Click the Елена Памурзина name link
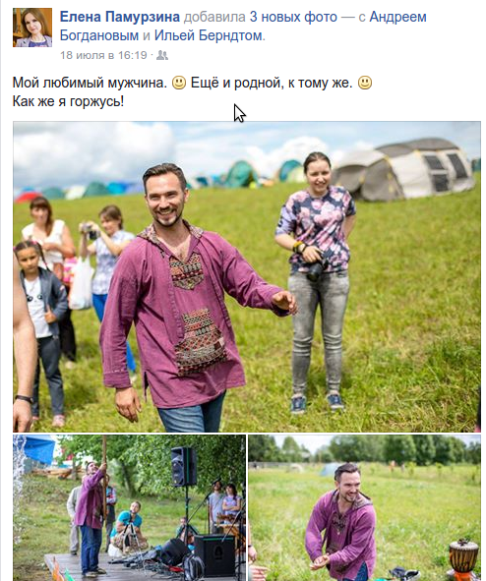Viewport: 486px width, 581px height. 120,17
